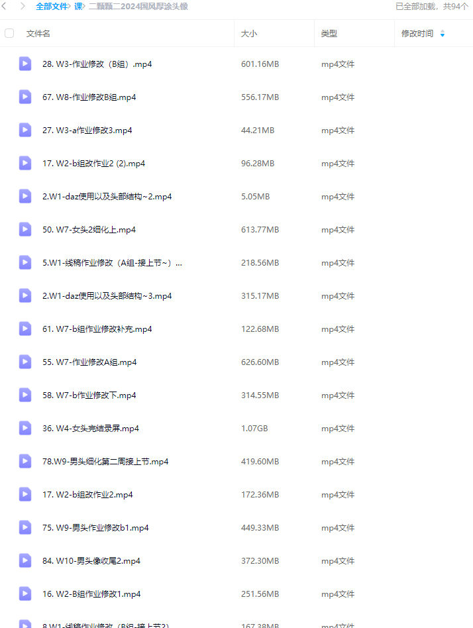This screenshot has width=473, height=628.
Task: Open 78.W9-男头细化第二周接上节.mp4
Action: point(105,461)
